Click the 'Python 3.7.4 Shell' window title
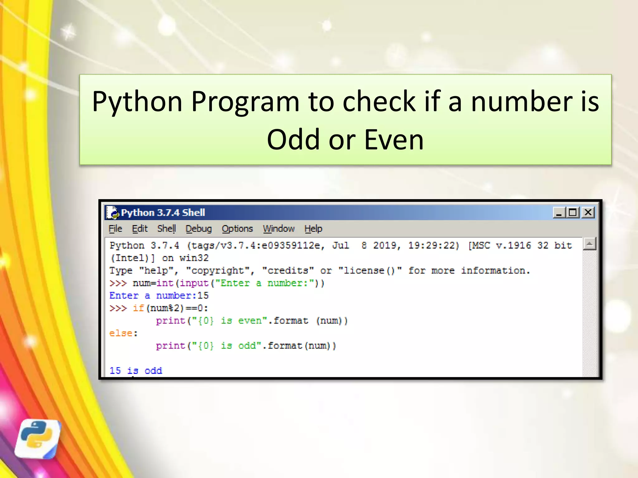The height and width of the screenshot is (478, 638). point(163,213)
